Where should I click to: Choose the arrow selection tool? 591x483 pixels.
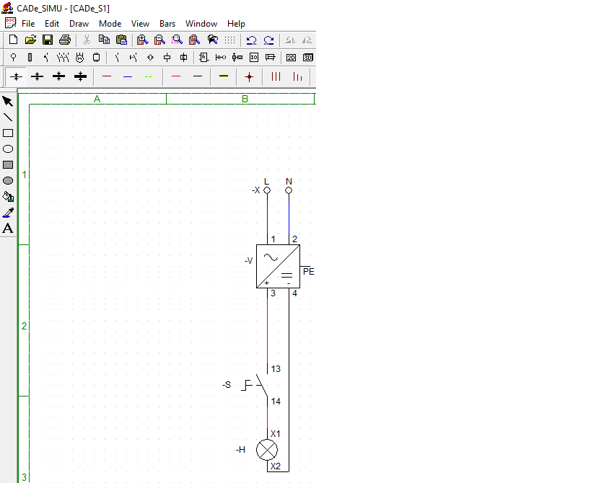point(8,101)
